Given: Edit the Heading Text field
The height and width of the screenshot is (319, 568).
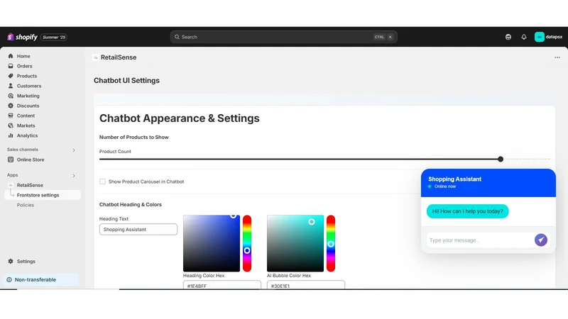Looking at the screenshot, I should pos(138,229).
